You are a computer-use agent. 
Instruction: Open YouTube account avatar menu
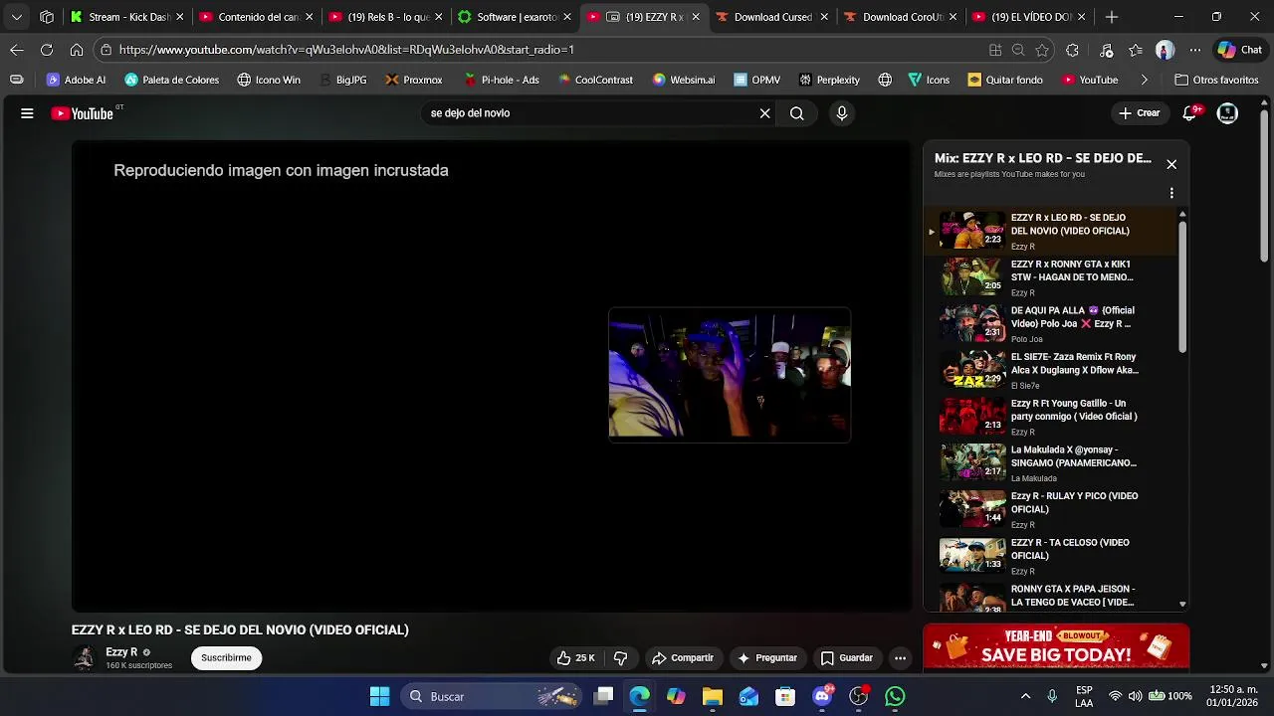pyautogui.click(x=1228, y=113)
